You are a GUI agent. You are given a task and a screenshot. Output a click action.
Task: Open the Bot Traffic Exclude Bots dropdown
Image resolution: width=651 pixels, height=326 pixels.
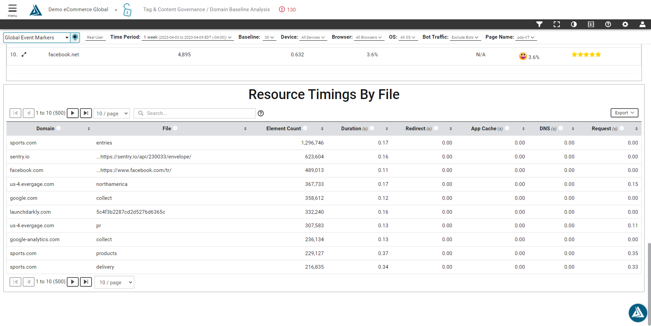pyautogui.click(x=465, y=37)
